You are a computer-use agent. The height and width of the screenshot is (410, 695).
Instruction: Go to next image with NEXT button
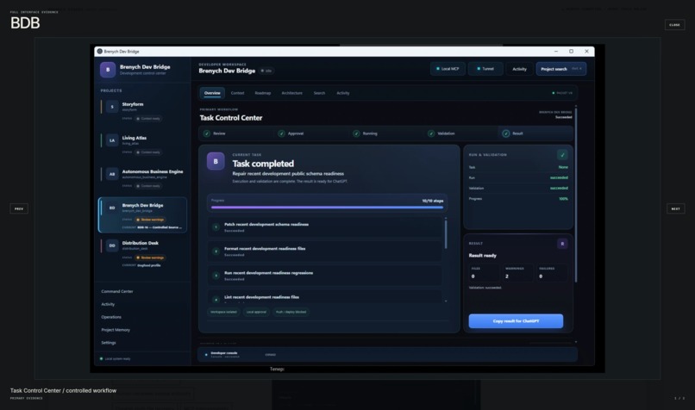(x=675, y=208)
